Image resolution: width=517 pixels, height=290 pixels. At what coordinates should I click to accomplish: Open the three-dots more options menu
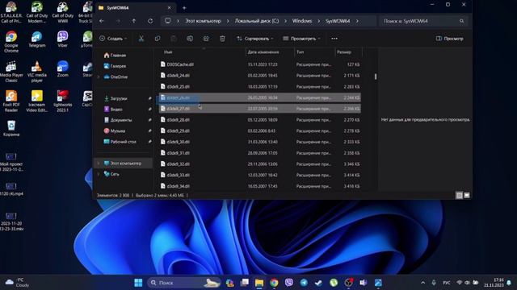point(334,39)
